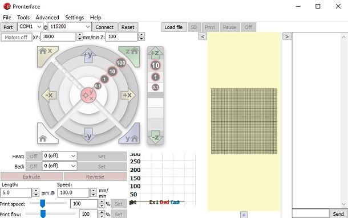Viewport: 348px width, 218px height.
Task: Click the Print speed slider handle
Action: [43, 203]
